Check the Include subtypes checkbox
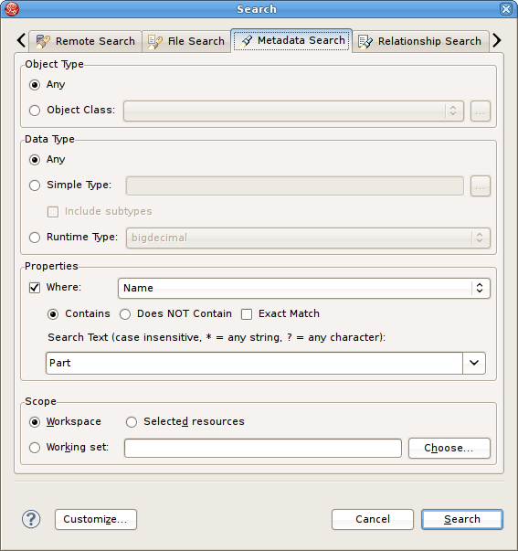Image resolution: width=518 pixels, height=551 pixels. (53, 212)
